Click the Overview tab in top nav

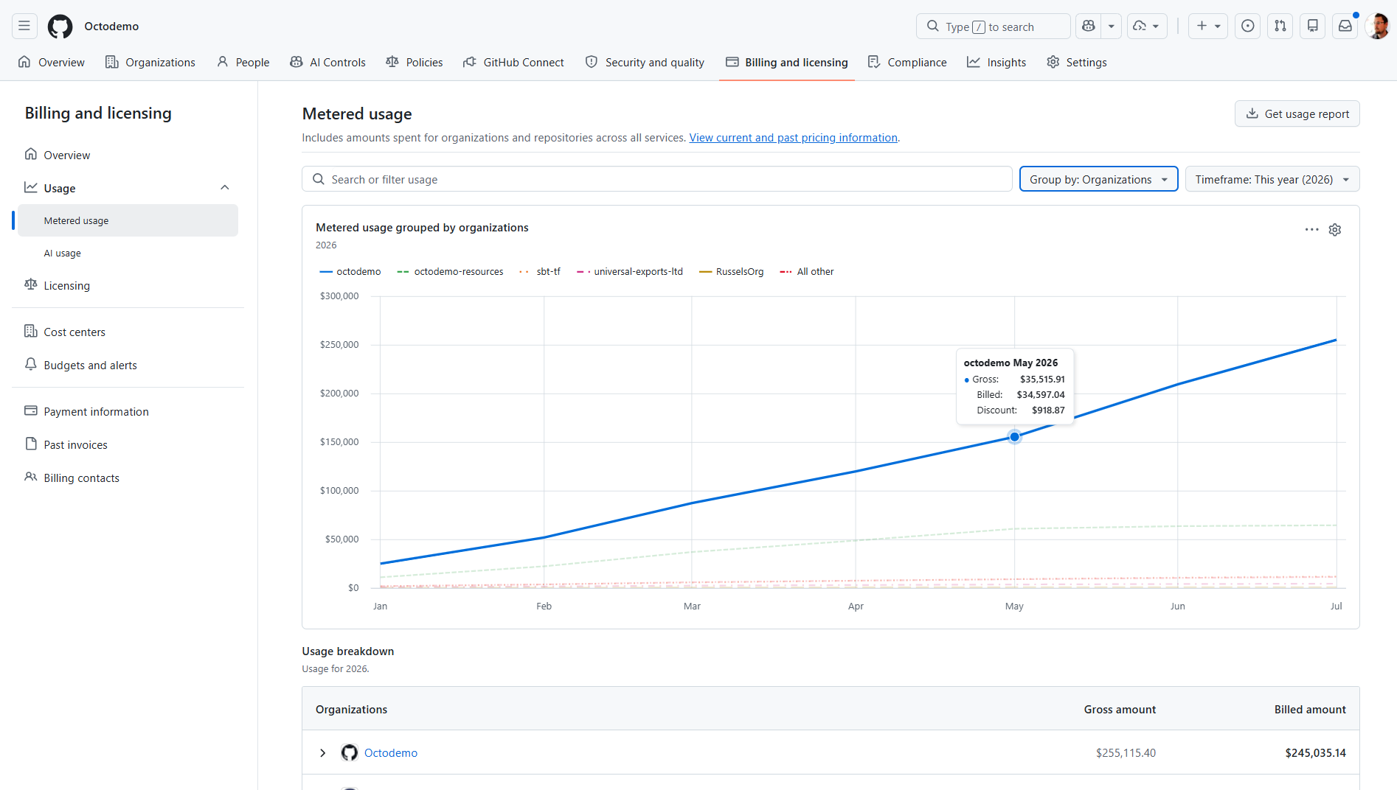(x=52, y=62)
